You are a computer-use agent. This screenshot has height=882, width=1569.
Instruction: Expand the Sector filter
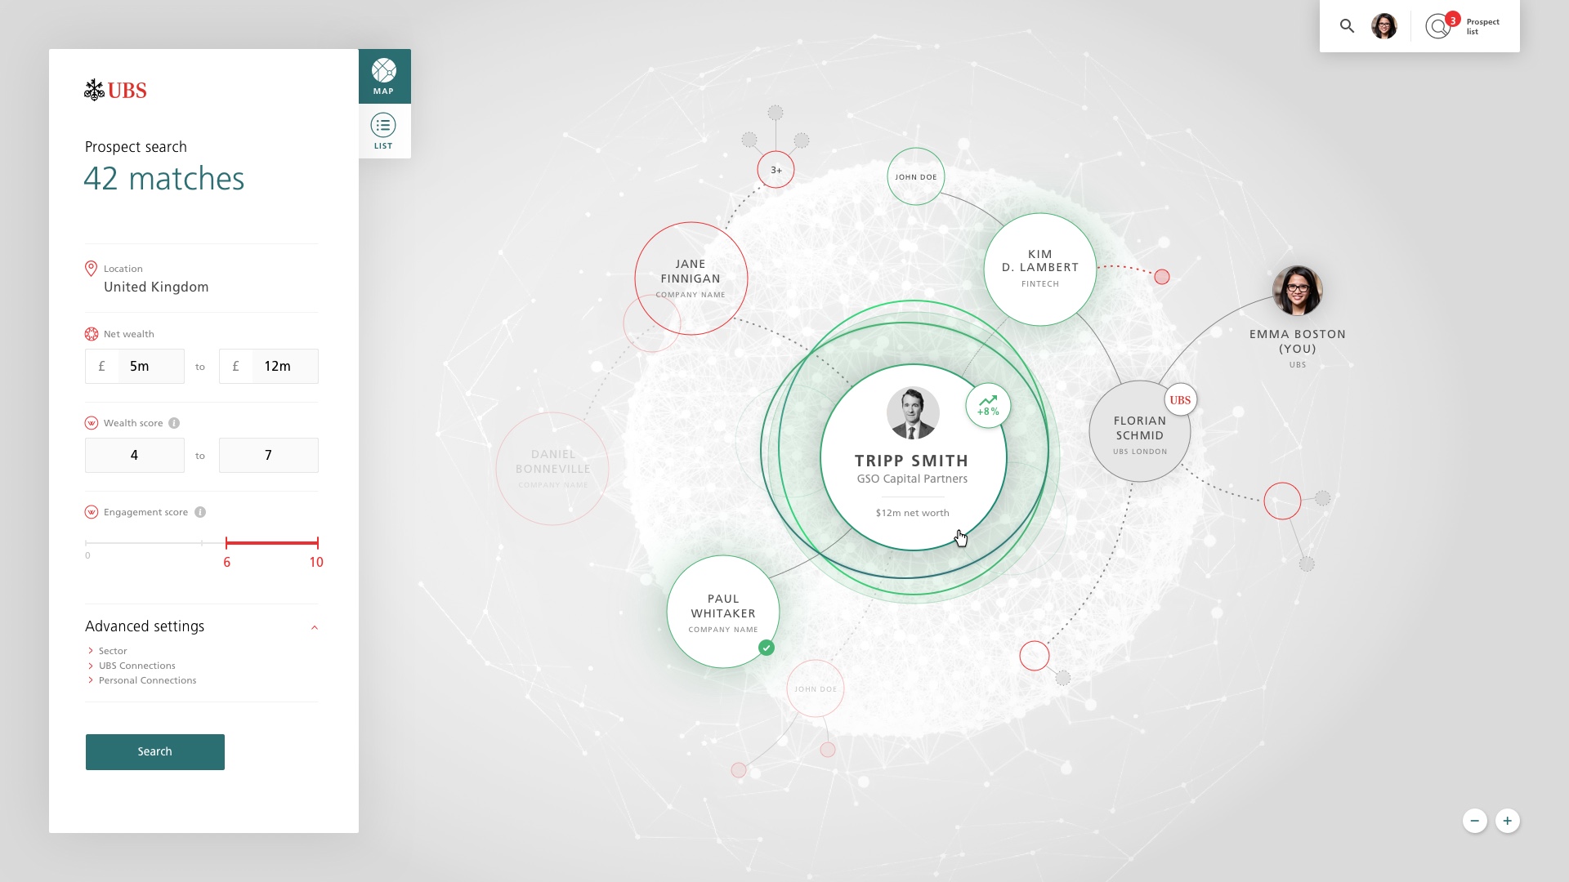pyautogui.click(x=113, y=651)
